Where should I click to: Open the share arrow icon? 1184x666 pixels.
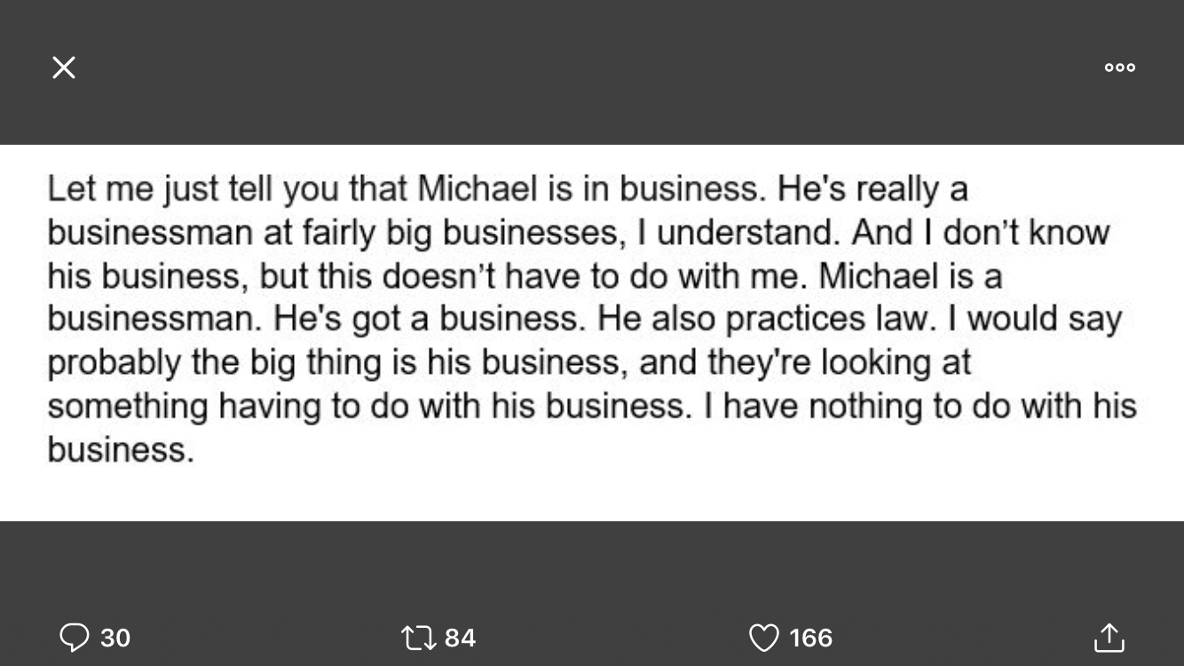(x=1109, y=638)
